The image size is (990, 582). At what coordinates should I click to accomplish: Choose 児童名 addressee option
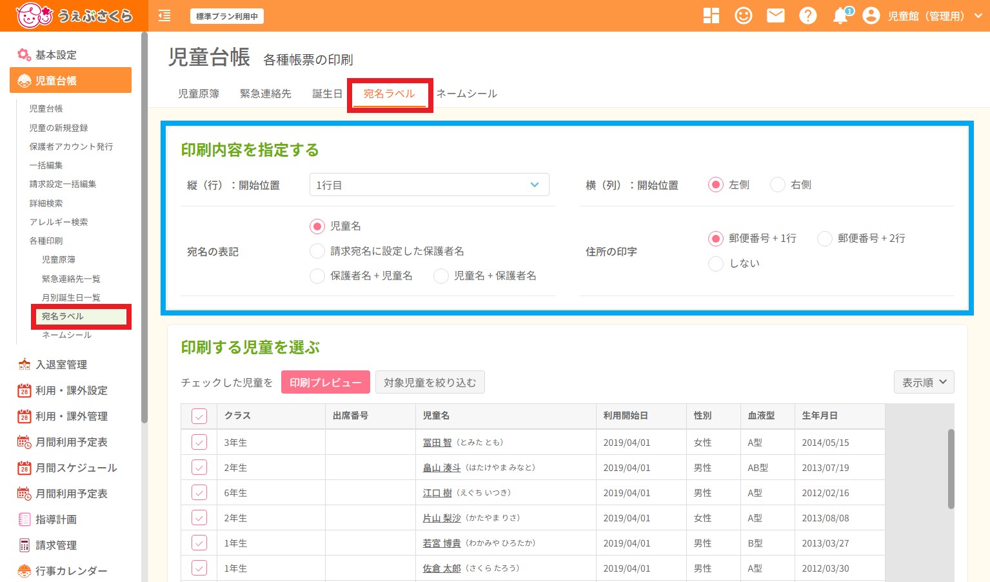tap(317, 226)
